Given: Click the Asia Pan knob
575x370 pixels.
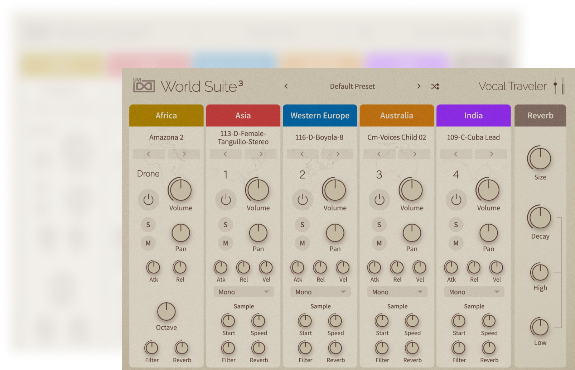Looking at the screenshot, I should [x=258, y=233].
